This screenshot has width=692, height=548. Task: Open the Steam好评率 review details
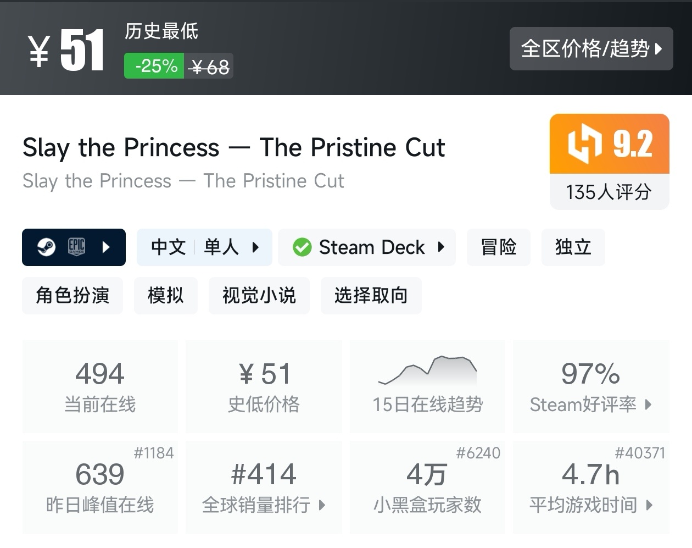[590, 405]
